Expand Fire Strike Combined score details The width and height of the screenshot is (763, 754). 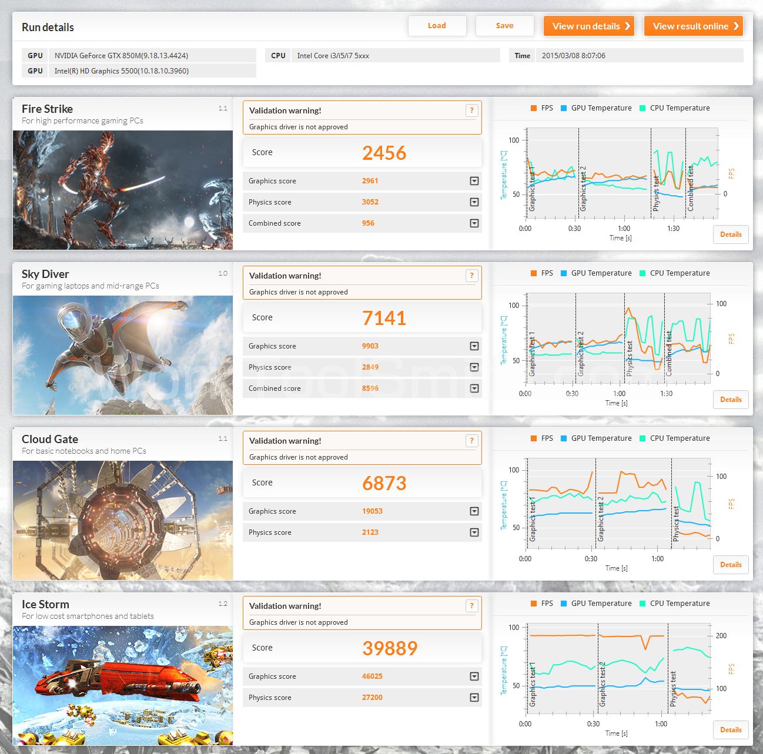pos(474,223)
